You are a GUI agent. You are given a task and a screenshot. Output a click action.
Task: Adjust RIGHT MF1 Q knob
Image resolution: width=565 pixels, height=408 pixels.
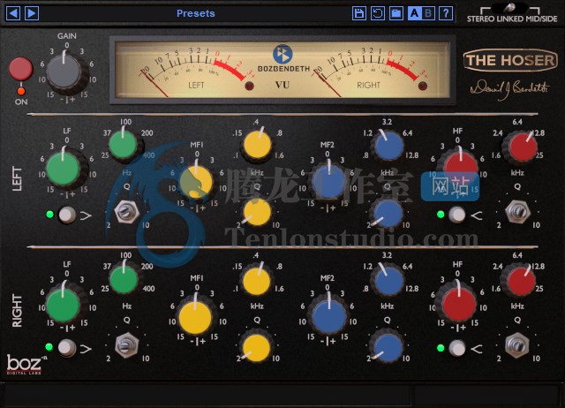pyautogui.click(x=257, y=347)
